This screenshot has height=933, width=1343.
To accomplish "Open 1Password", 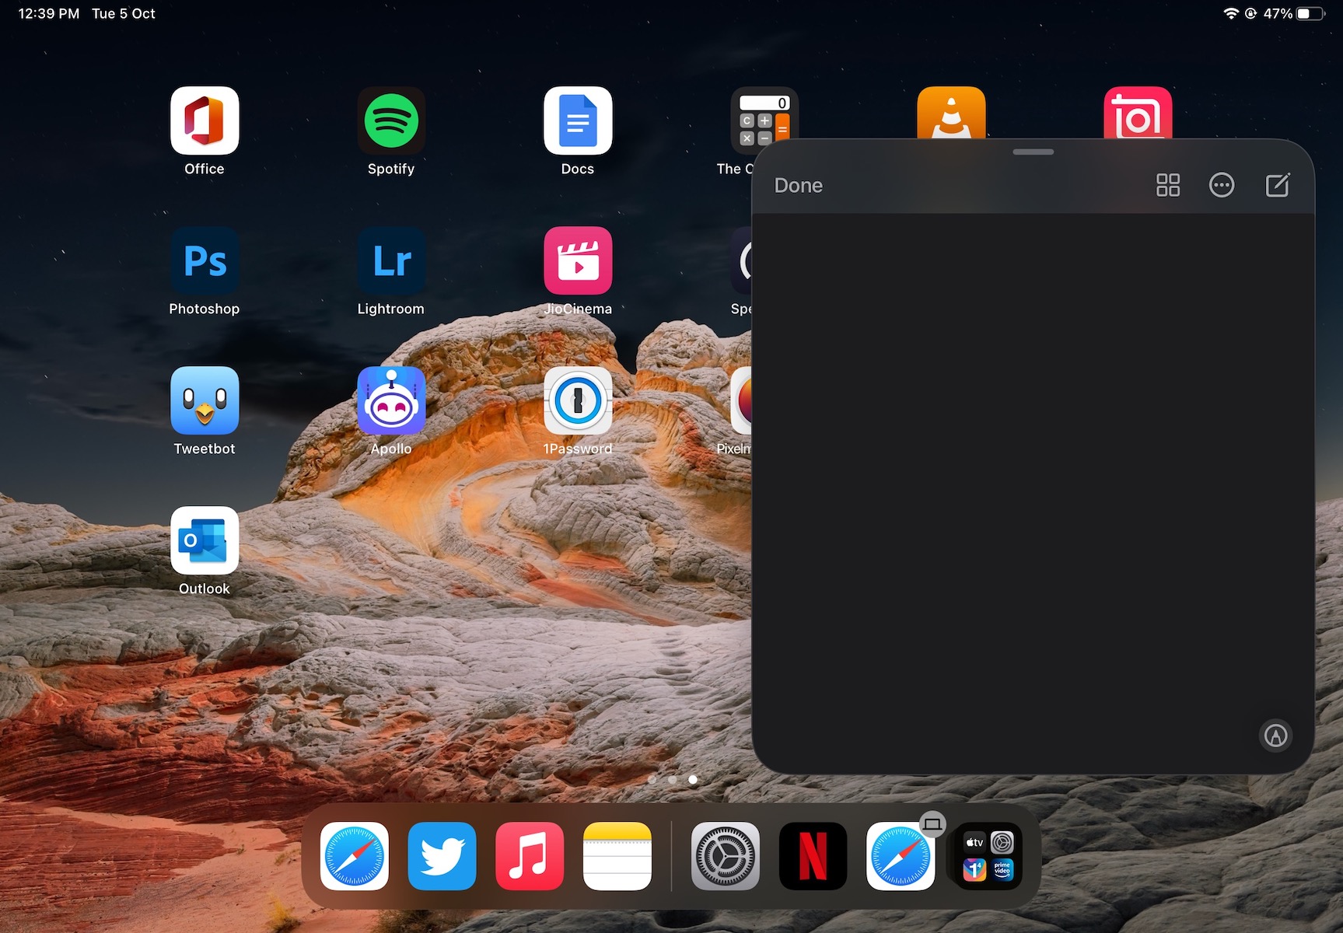I will click(x=578, y=401).
